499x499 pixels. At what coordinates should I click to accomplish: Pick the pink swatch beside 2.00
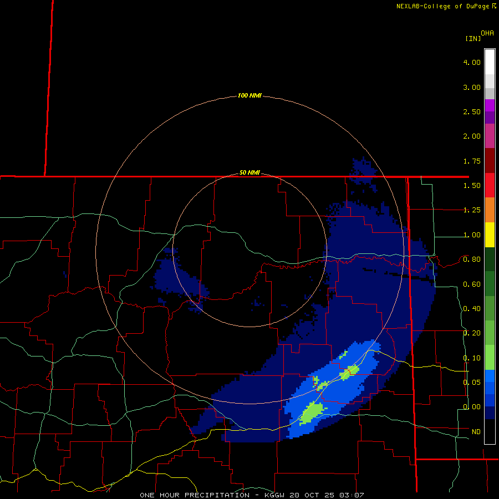click(490, 136)
